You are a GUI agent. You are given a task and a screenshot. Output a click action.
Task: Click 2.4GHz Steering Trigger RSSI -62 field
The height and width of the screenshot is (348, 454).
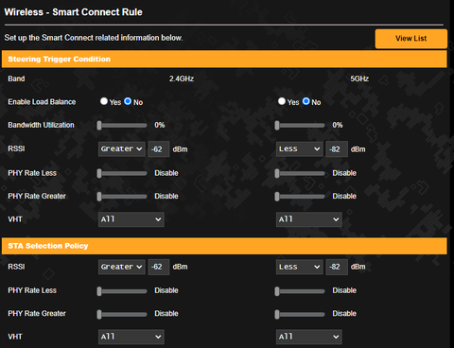(x=159, y=148)
